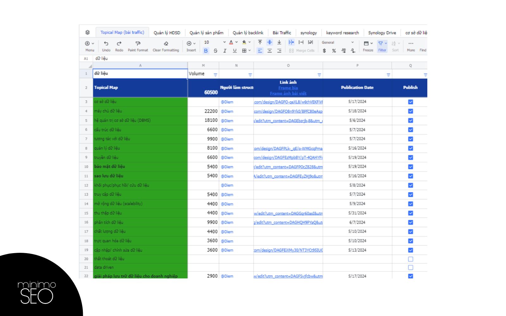506x316 pixels.
Task: Open the font size 10 dropdown
Action: pos(214,42)
